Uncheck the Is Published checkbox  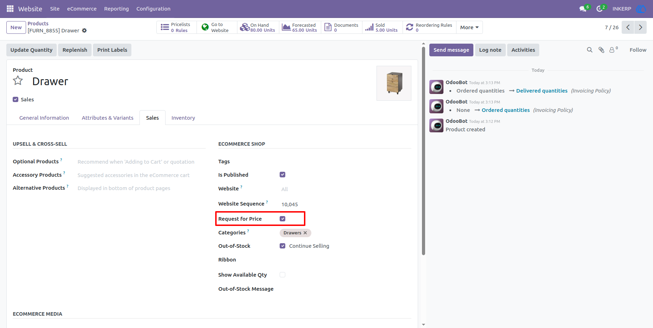click(282, 175)
